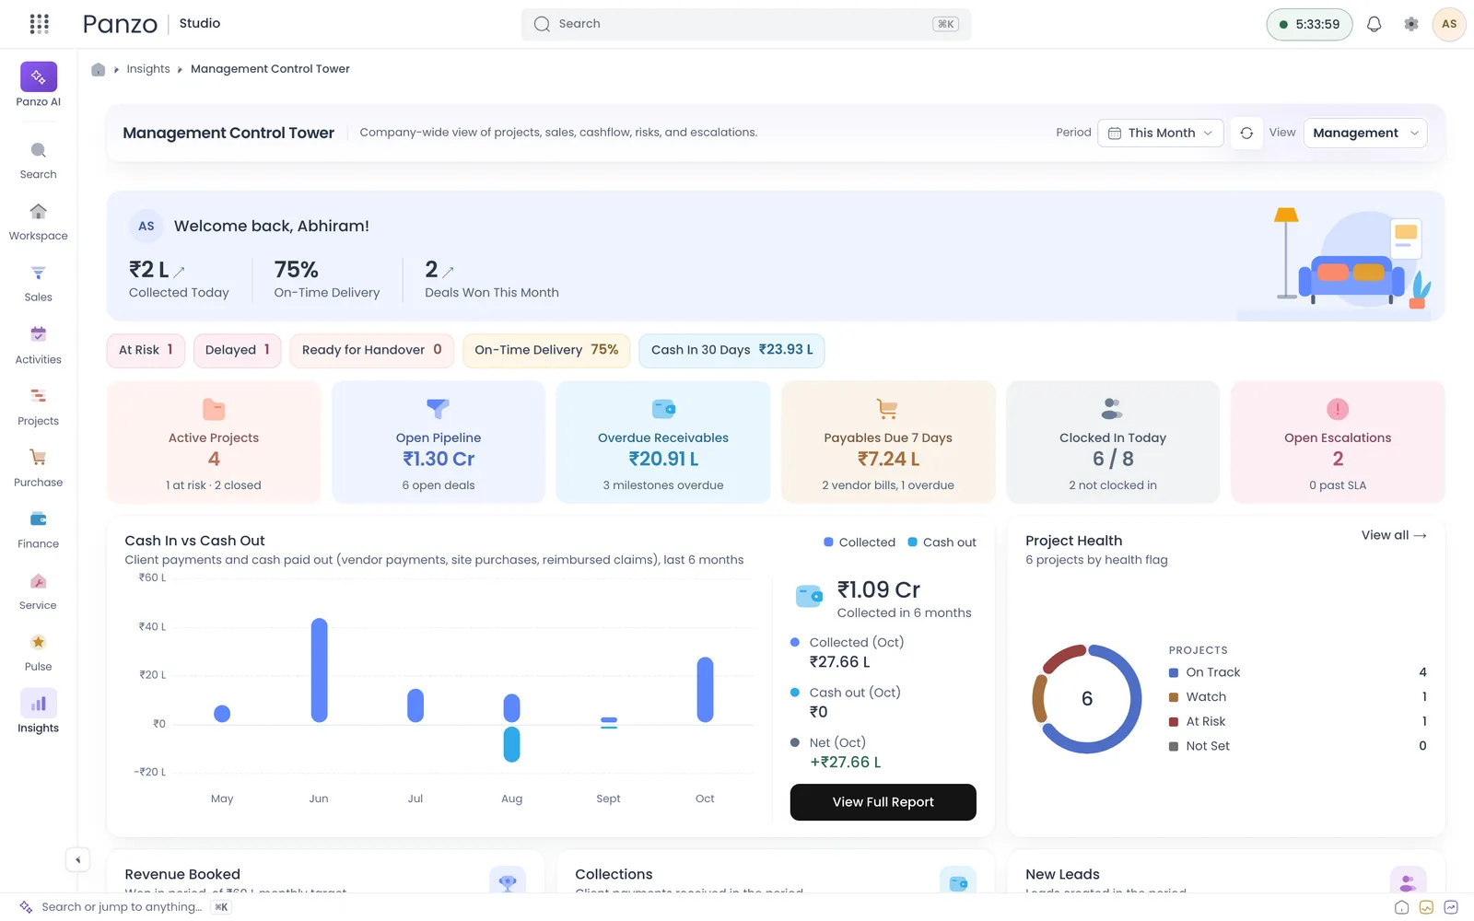1474x921 pixels.
Task: Open Search in the left sidebar
Action: click(x=39, y=160)
